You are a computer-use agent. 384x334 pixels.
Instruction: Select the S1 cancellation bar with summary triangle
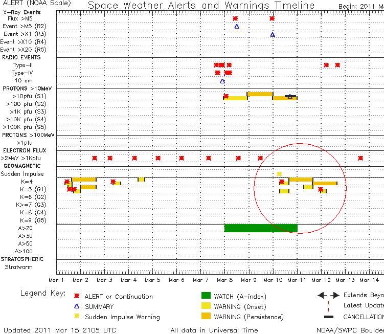point(290,96)
